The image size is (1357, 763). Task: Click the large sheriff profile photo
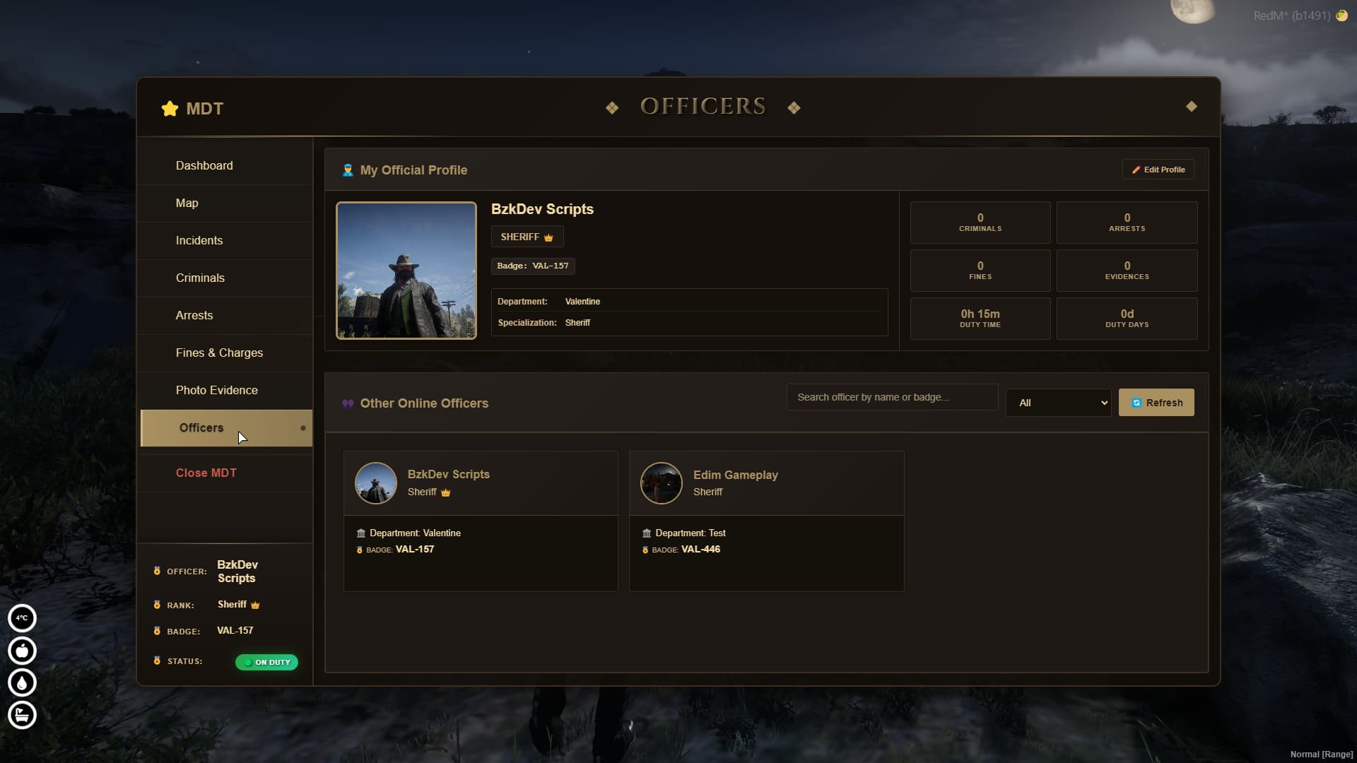coord(406,271)
